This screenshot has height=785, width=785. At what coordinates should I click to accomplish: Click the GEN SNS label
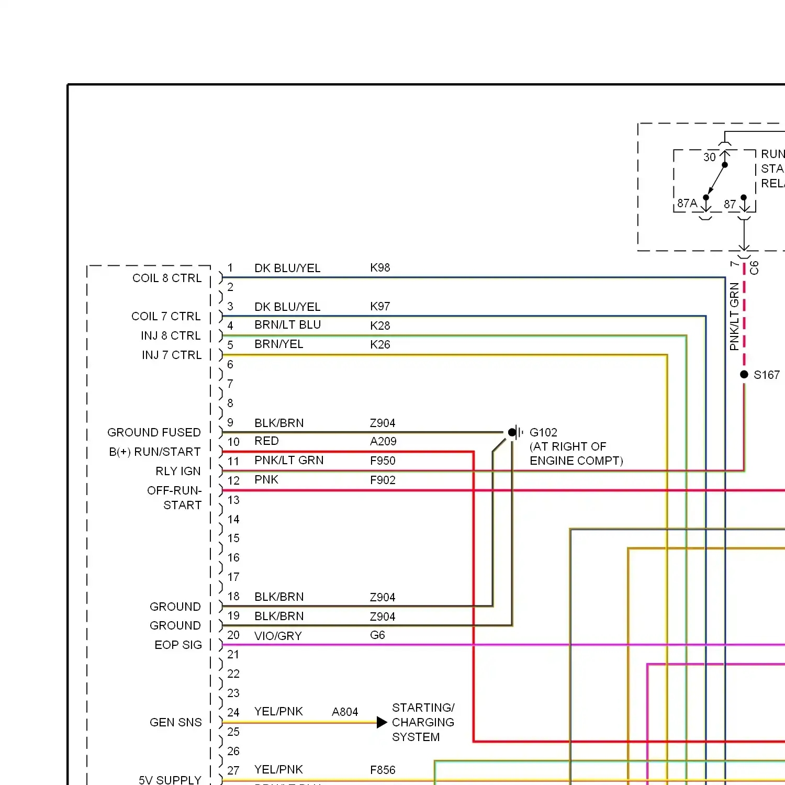coord(175,722)
